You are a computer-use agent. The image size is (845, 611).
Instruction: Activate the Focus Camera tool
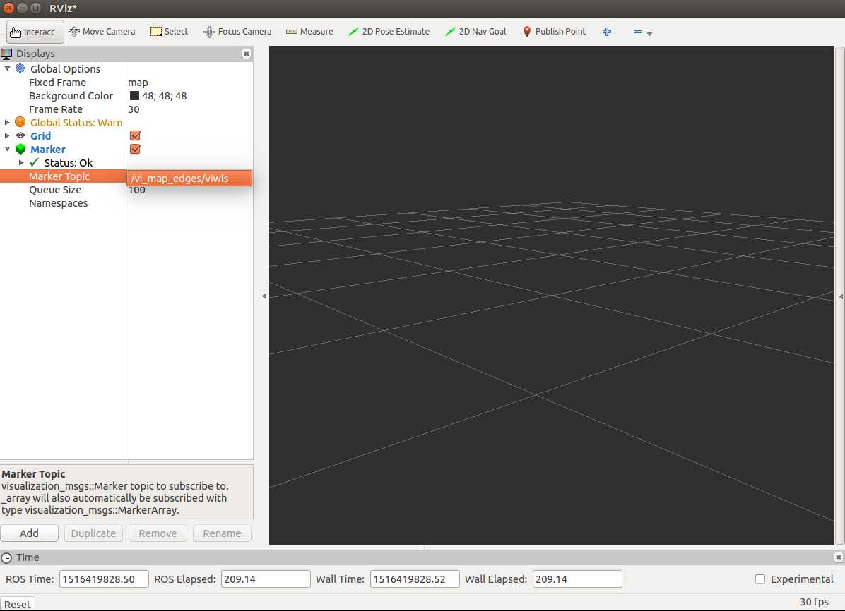click(237, 32)
